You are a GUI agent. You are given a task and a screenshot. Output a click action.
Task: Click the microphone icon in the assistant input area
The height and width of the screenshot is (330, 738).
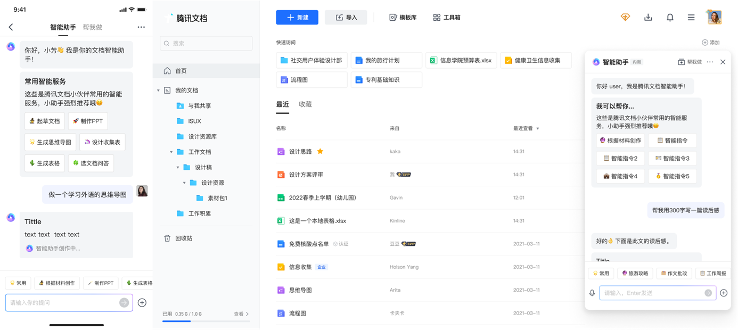pyautogui.click(x=591, y=292)
